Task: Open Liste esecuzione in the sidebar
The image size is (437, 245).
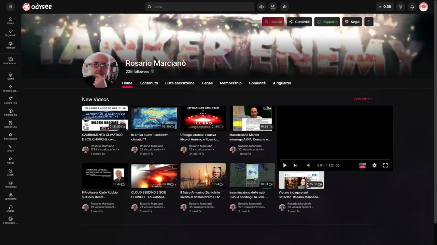Action: (11, 61)
